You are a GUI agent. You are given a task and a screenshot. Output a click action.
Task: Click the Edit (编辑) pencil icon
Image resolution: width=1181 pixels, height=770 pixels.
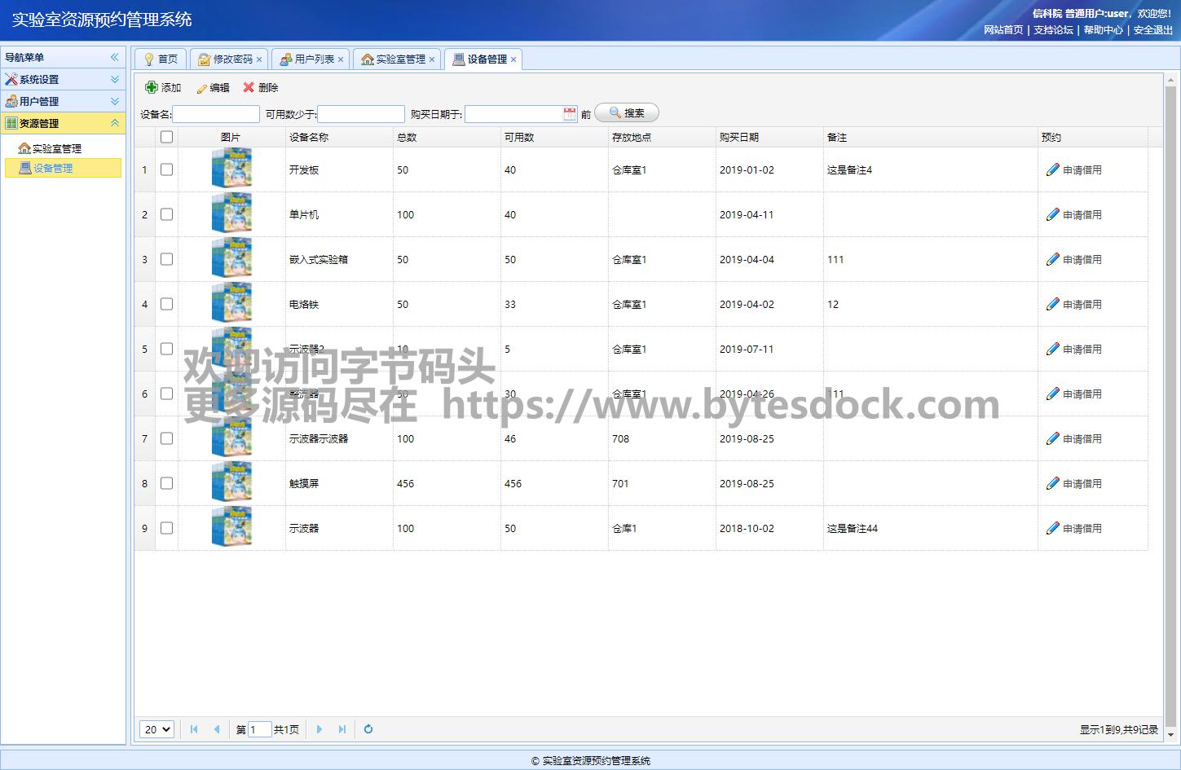coord(202,88)
